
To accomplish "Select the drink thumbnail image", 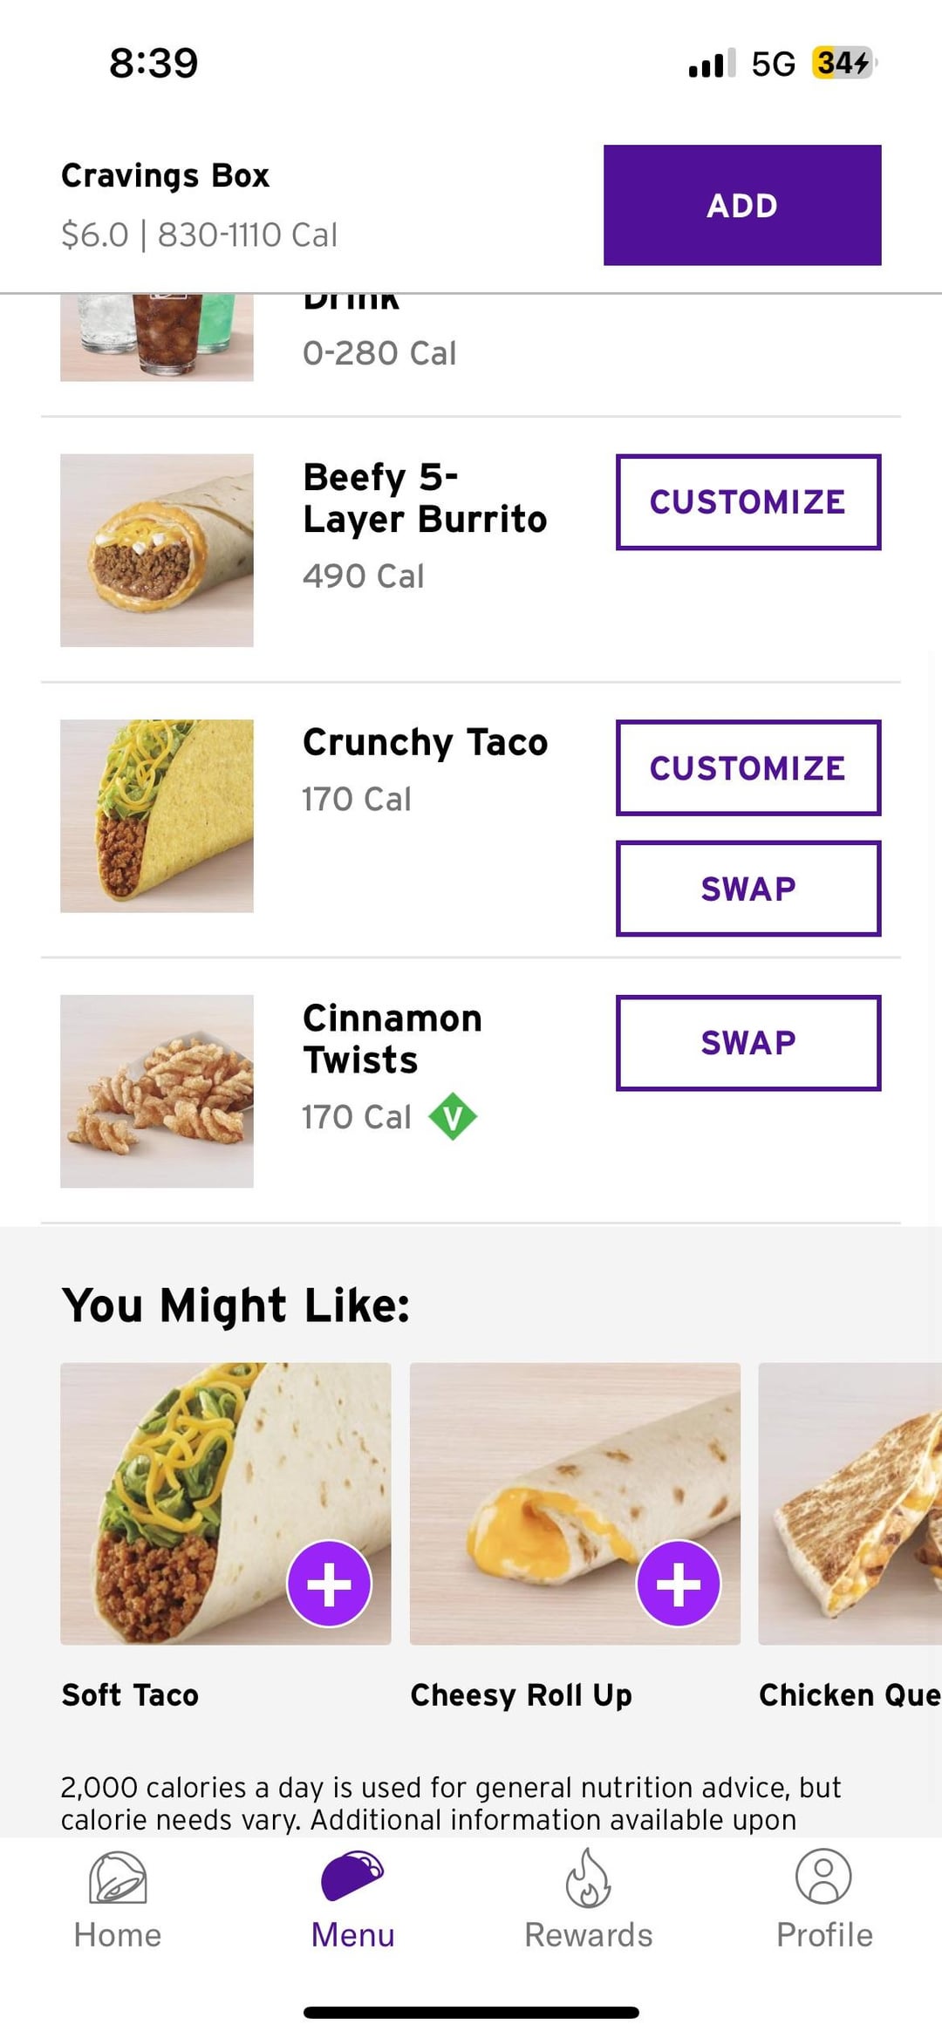I will pos(157,338).
